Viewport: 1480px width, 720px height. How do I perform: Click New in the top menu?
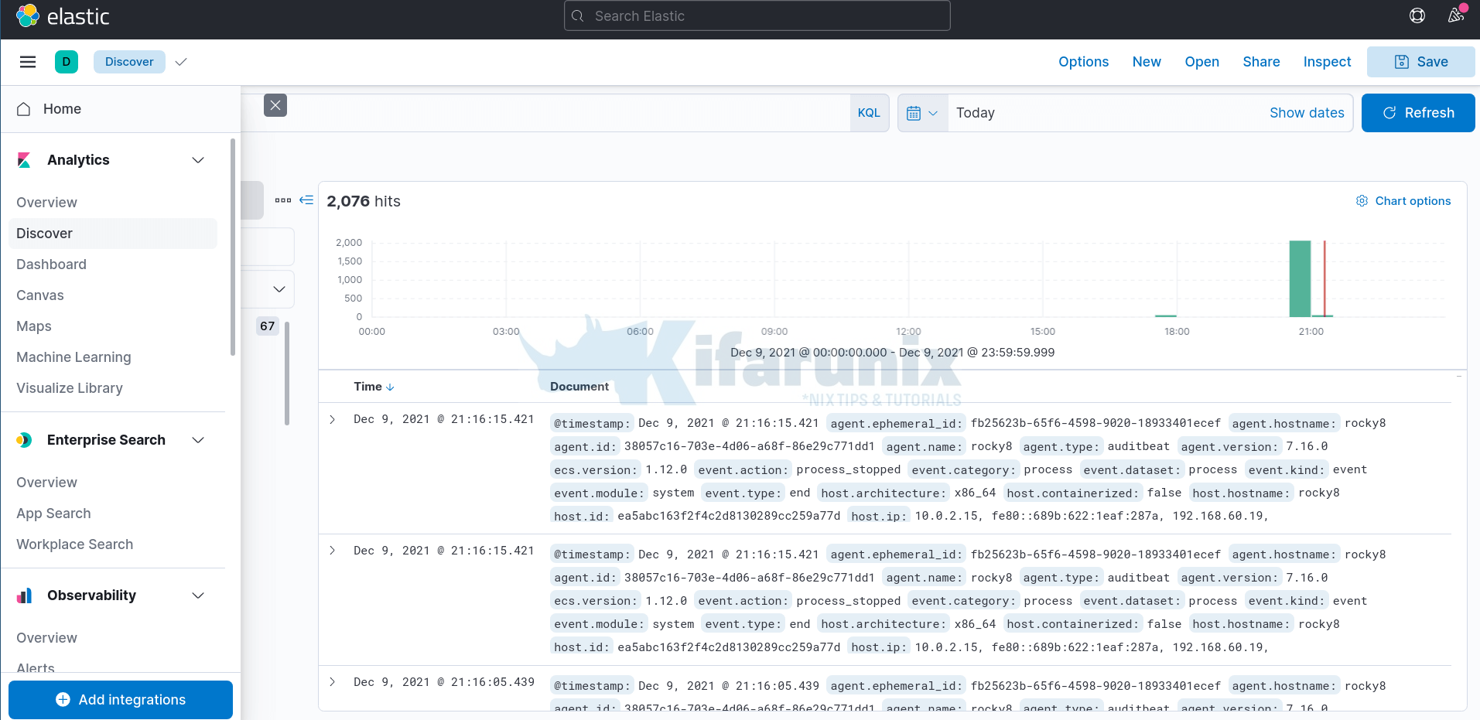(x=1147, y=62)
